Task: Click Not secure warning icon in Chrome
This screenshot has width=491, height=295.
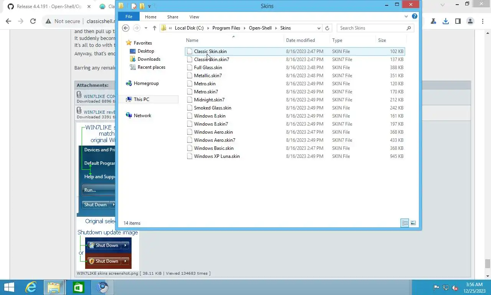Action: [x=48, y=21]
